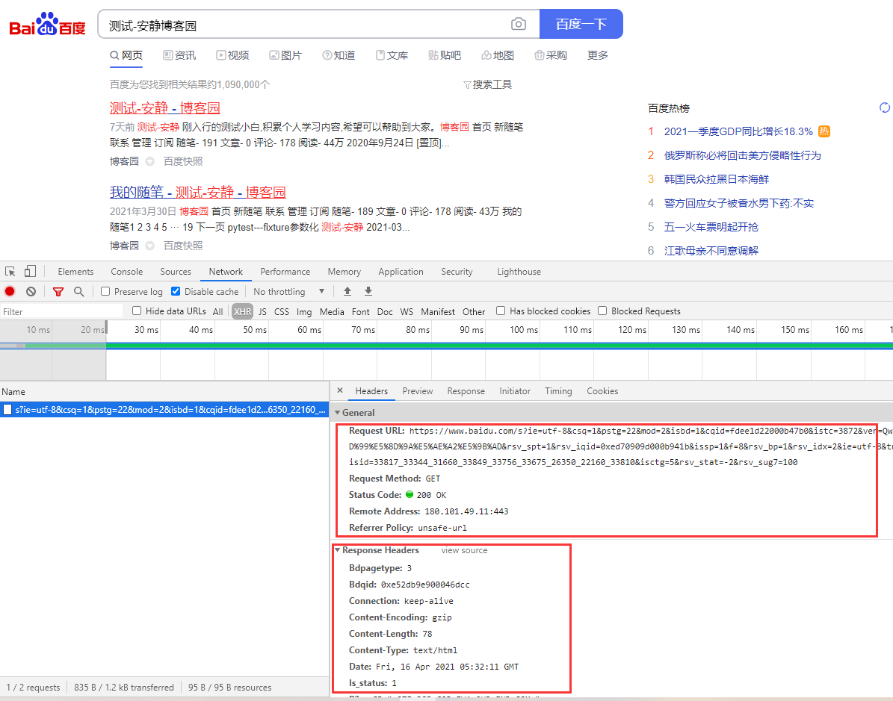Open hot topic 2021一季度GDP同比增长18.3%
Image resolution: width=893 pixels, height=701 pixels.
coord(738,131)
